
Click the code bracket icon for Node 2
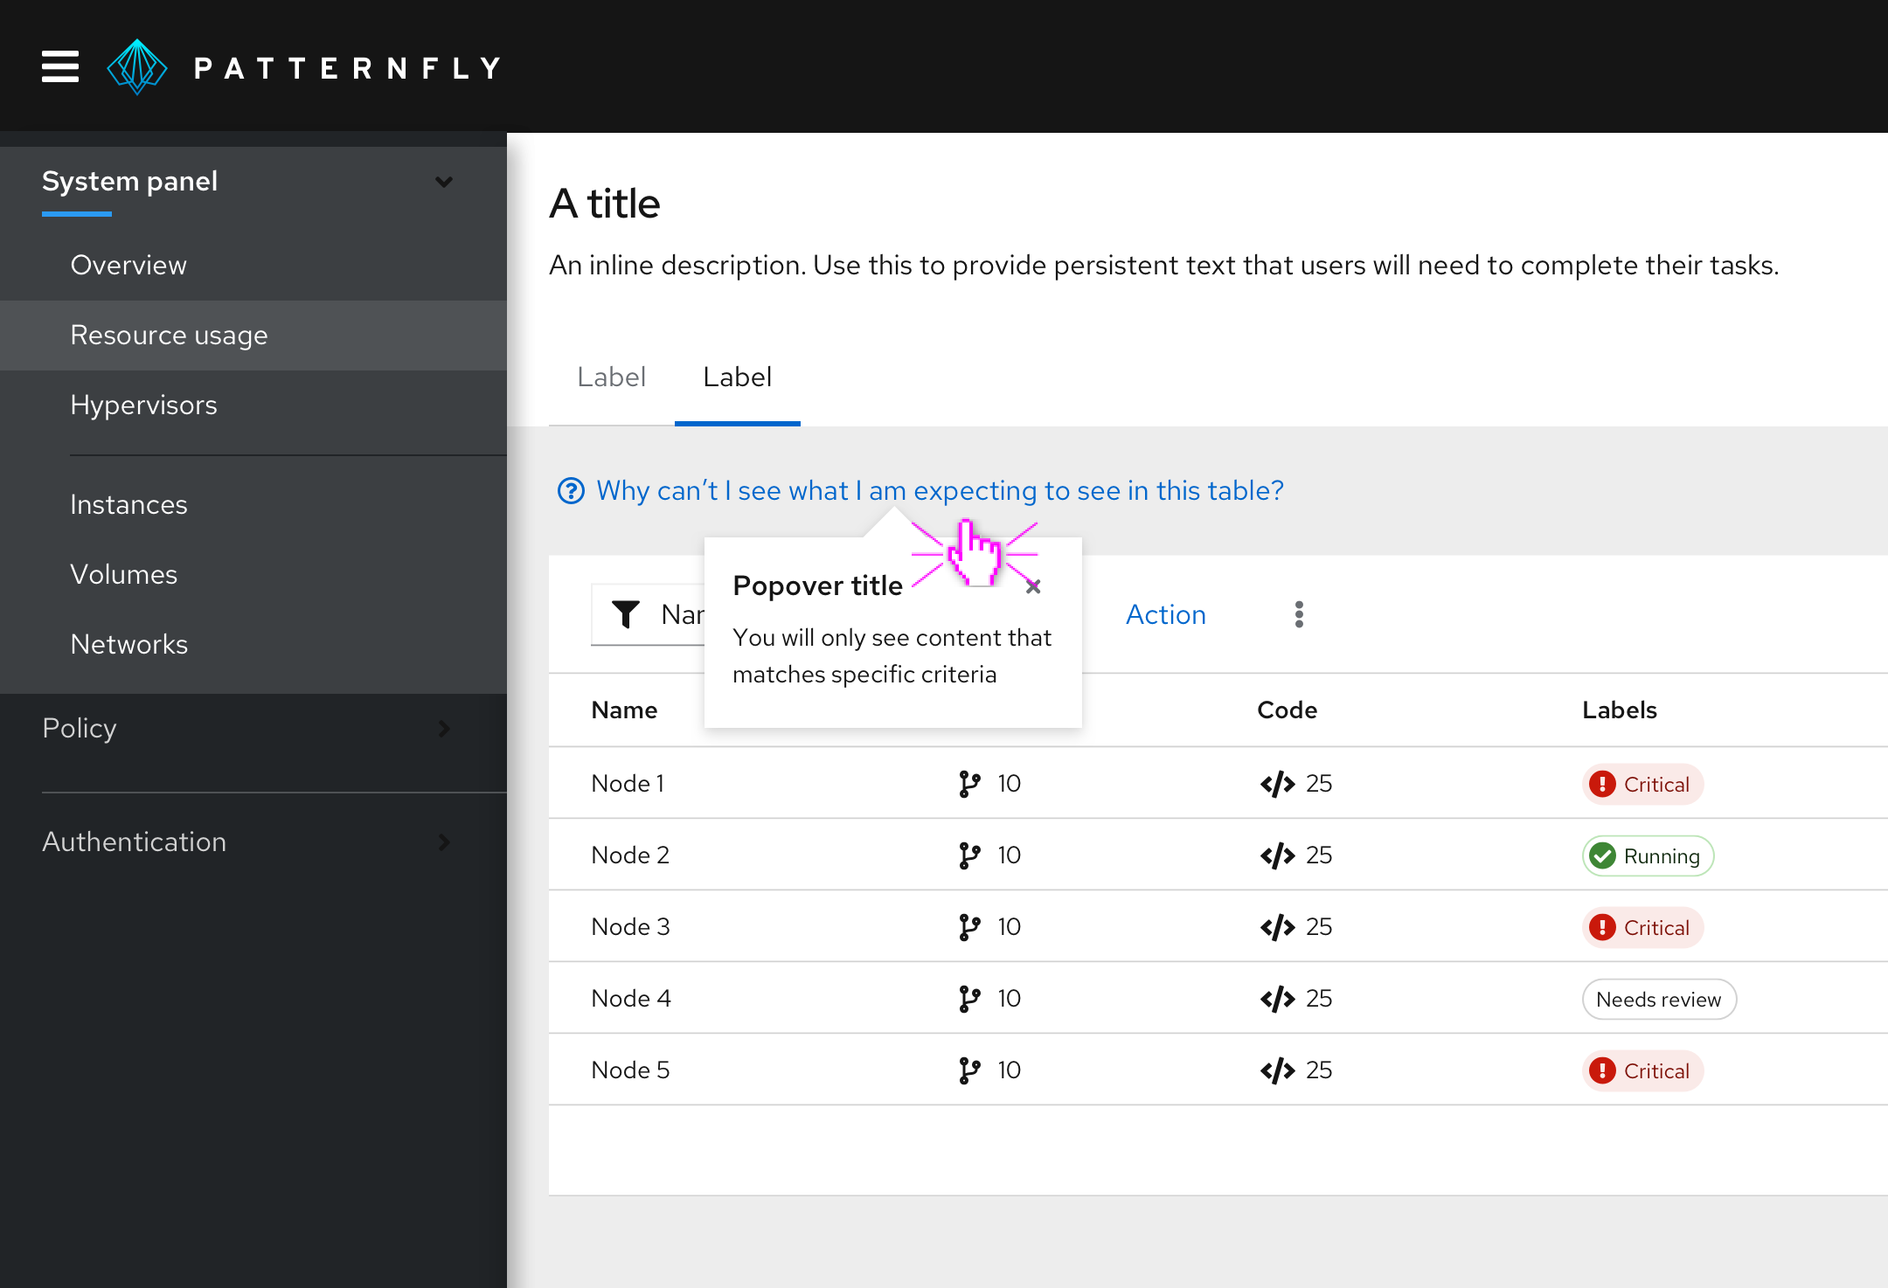tap(1274, 855)
